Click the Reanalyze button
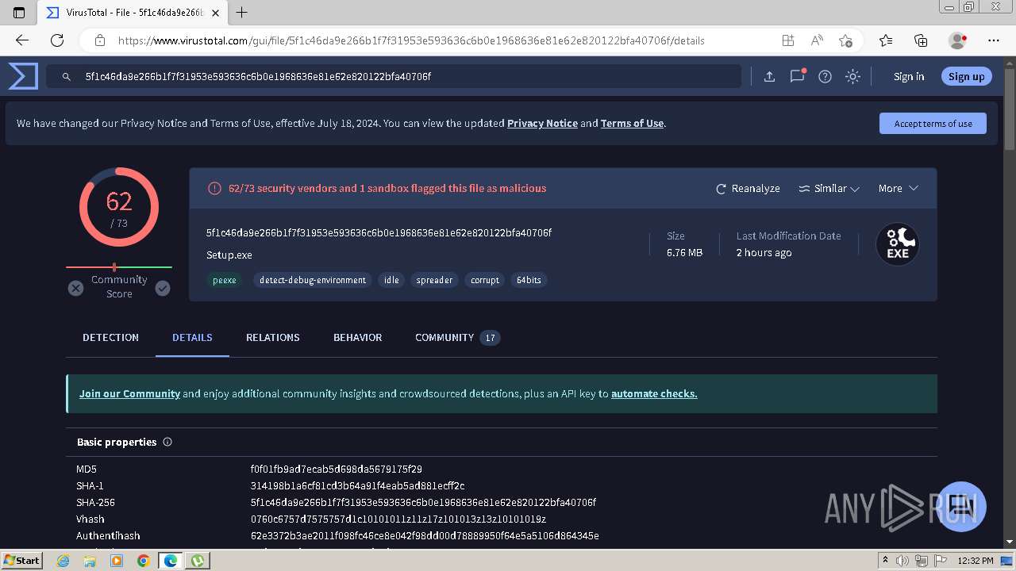1016x571 pixels. pyautogui.click(x=748, y=189)
